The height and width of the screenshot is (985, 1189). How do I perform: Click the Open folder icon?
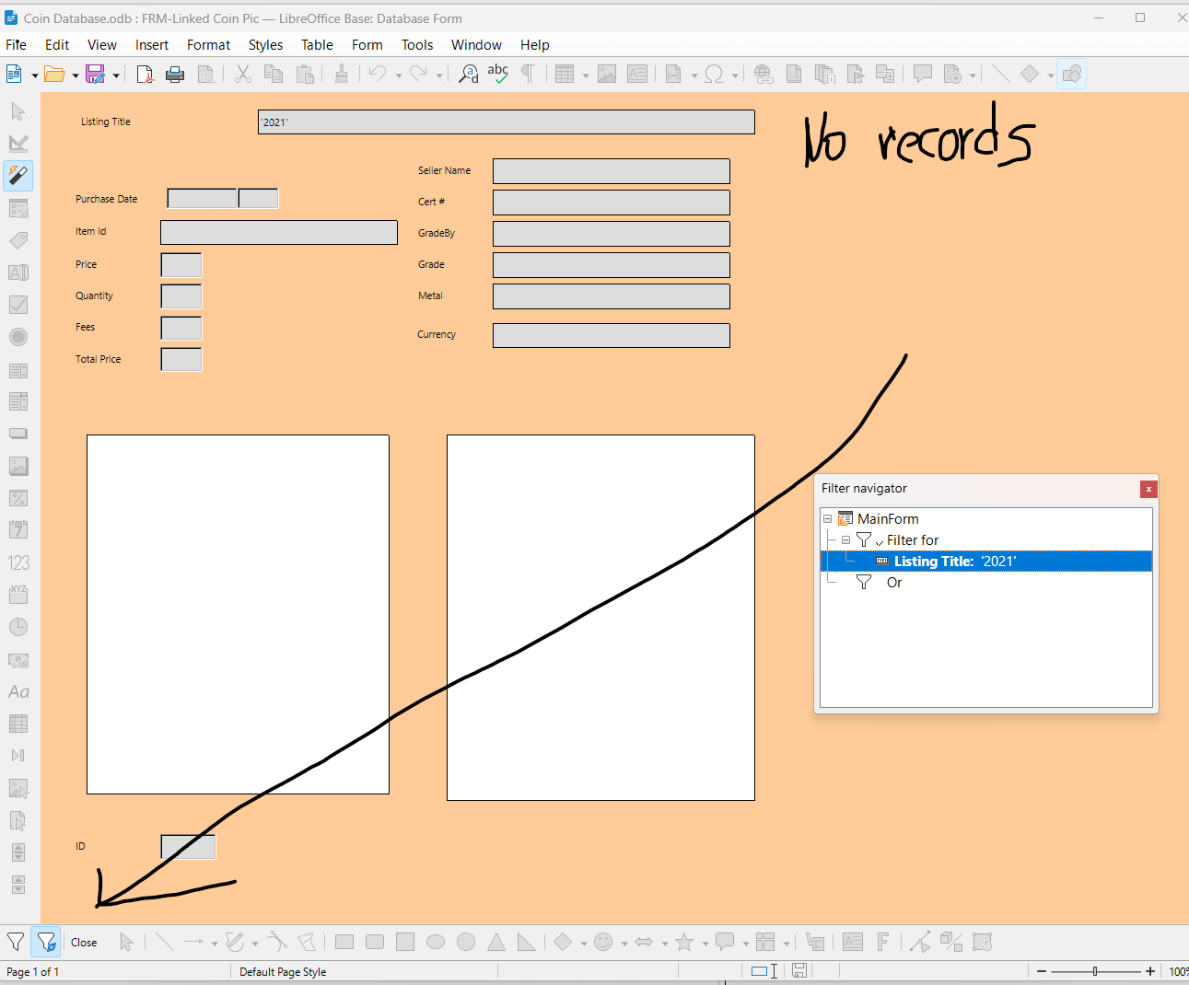54,75
